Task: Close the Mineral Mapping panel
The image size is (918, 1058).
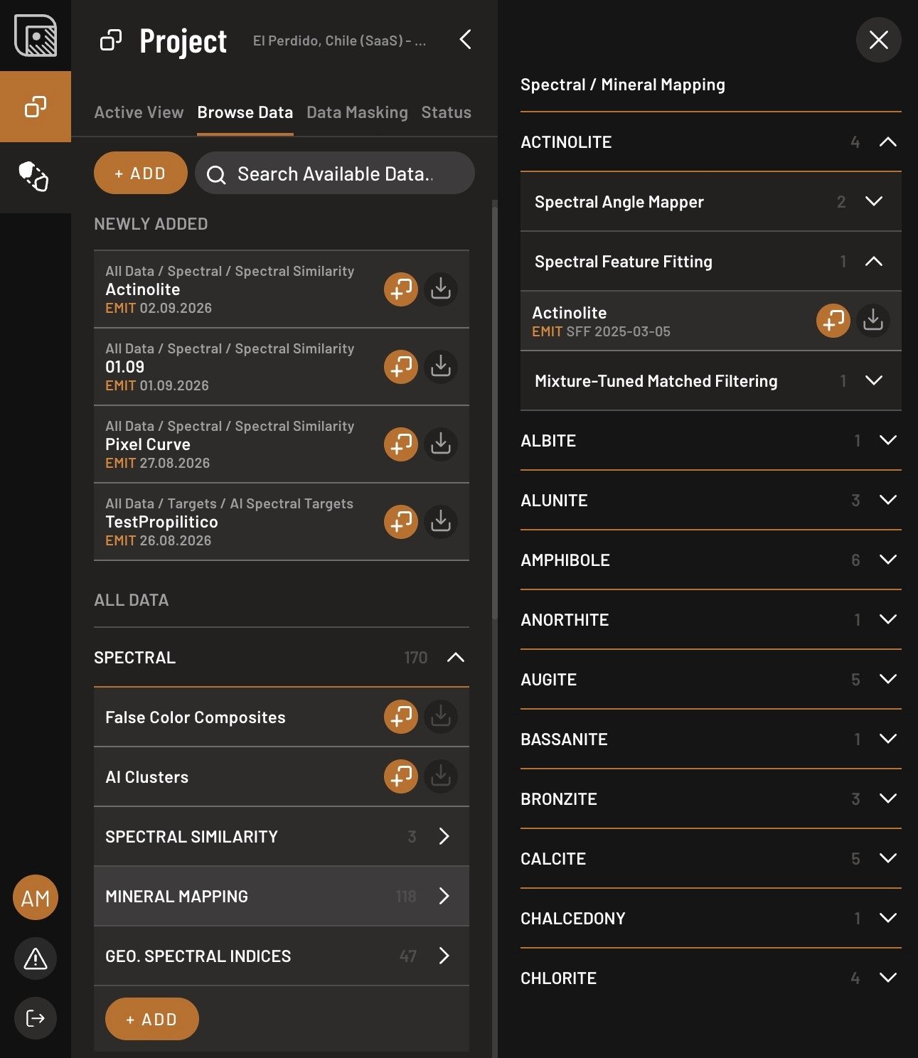Action: coord(879,40)
